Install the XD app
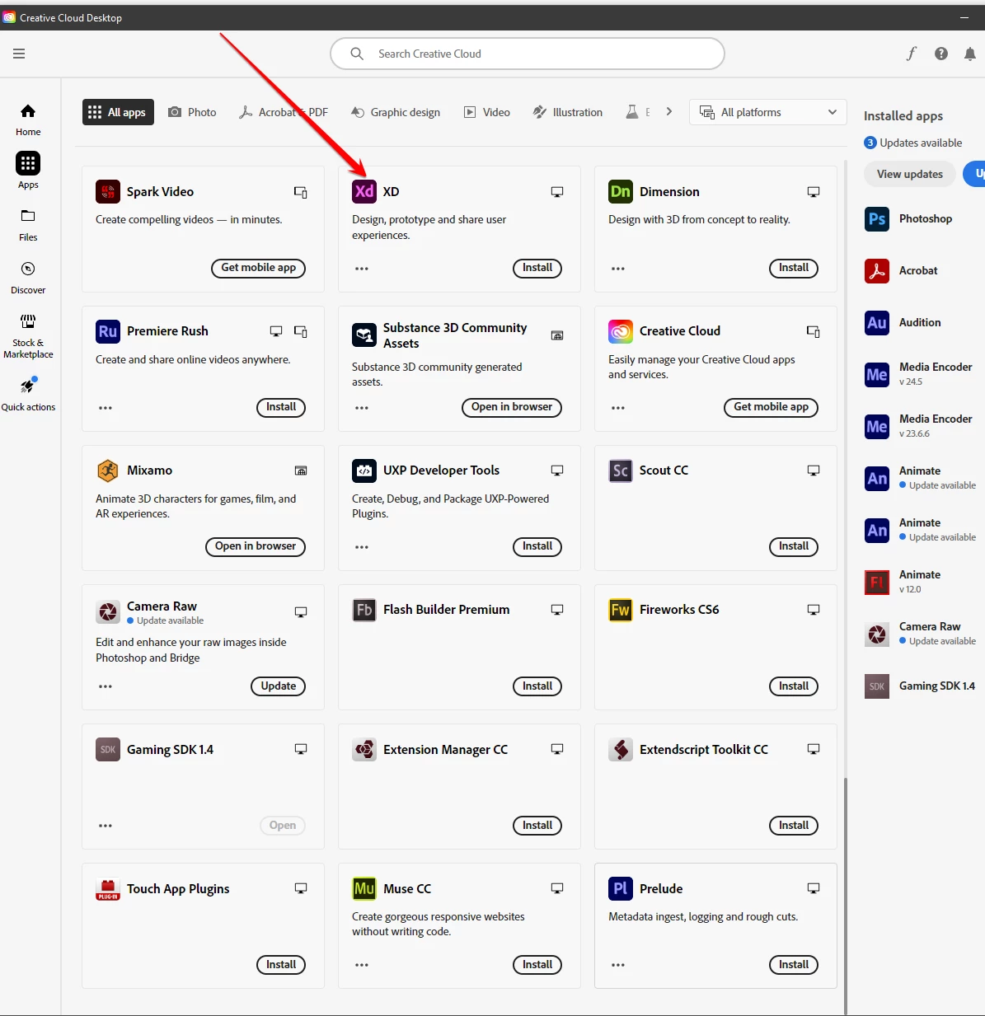The height and width of the screenshot is (1016, 985). [537, 268]
